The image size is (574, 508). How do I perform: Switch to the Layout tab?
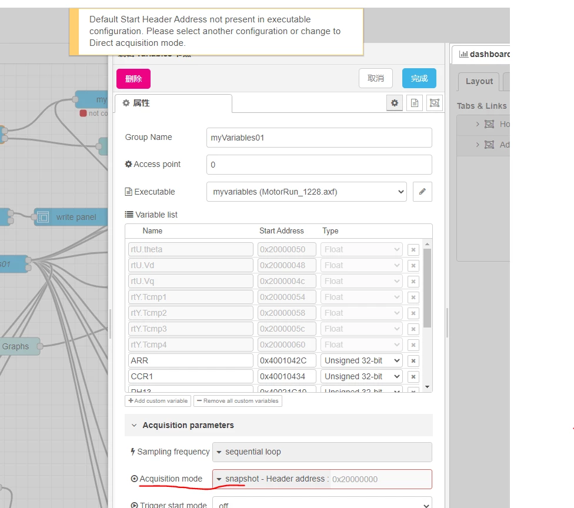click(x=479, y=81)
